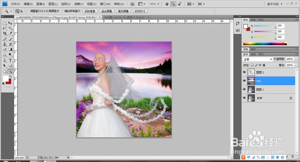
Task: Select the Rectangle shape tool
Action: click(10, 66)
